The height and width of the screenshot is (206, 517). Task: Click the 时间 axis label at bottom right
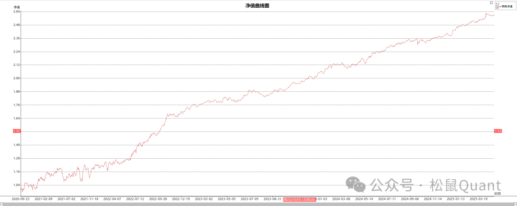(x=497, y=193)
